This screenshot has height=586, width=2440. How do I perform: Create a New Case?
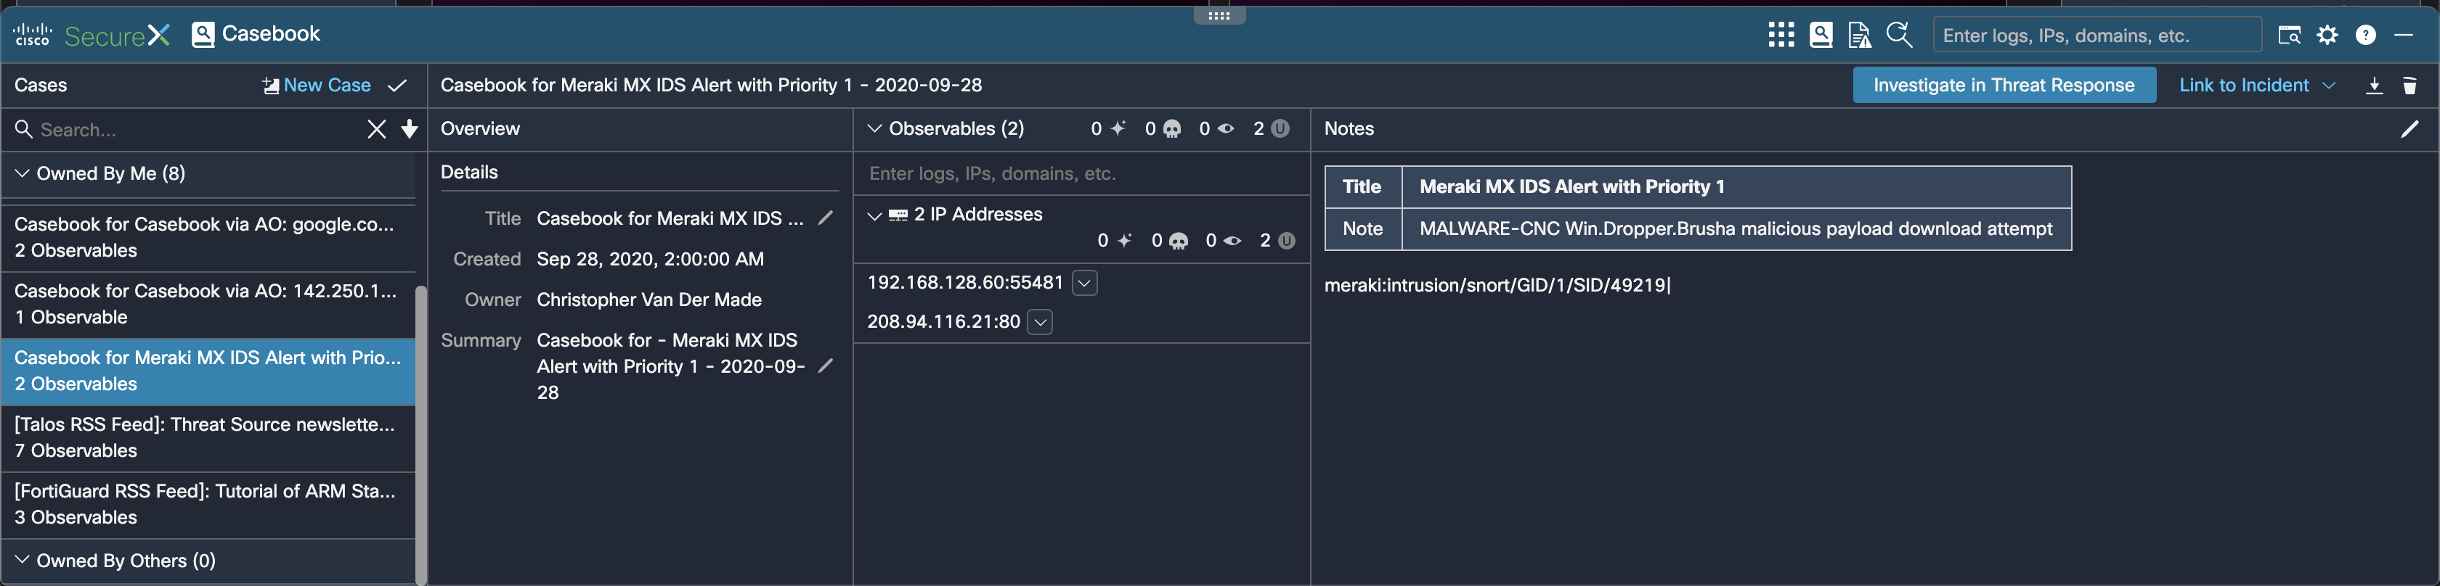[x=317, y=85]
